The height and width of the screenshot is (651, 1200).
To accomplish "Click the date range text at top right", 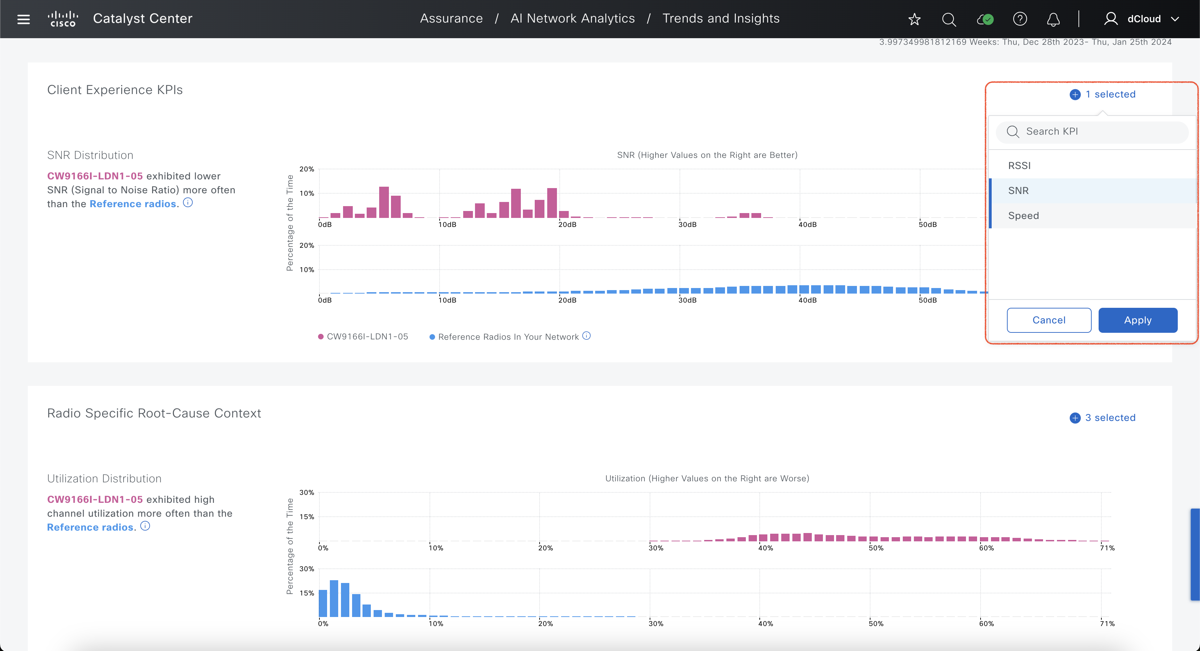I will [x=1025, y=42].
